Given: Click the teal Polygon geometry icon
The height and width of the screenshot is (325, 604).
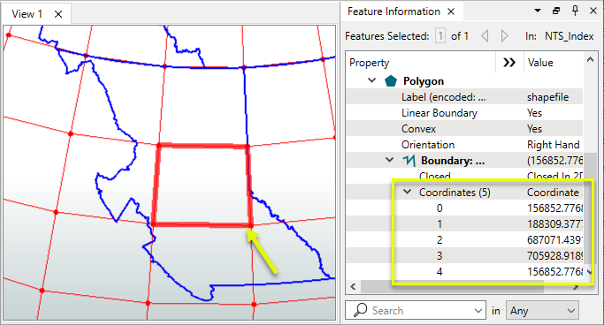Looking at the screenshot, I should pyautogui.click(x=391, y=80).
